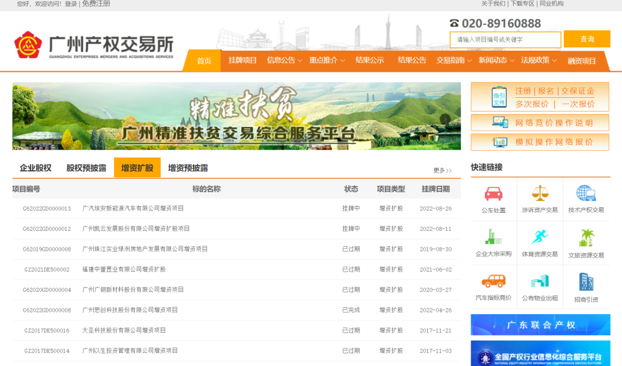This screenshot has width=622, height=366.
Task: Open 企业大宗采购 from the quick links
Action: [492, 243]
